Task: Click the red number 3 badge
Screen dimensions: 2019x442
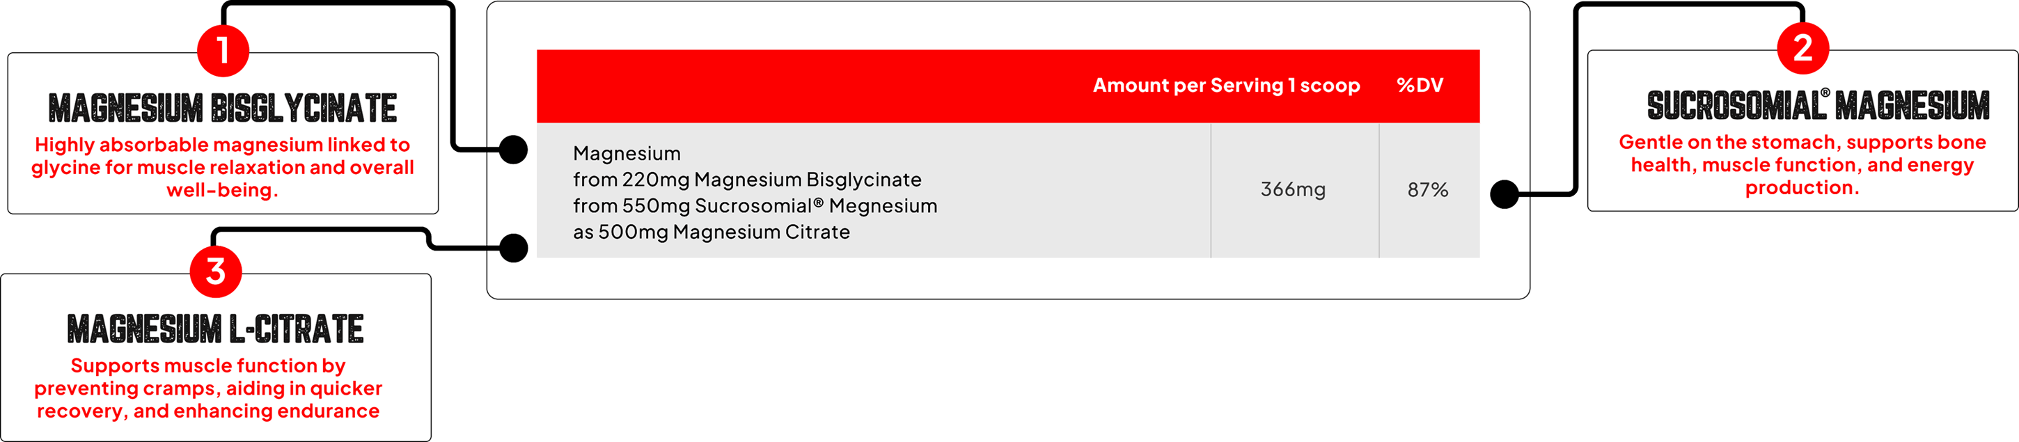Action: click(216, 271)
